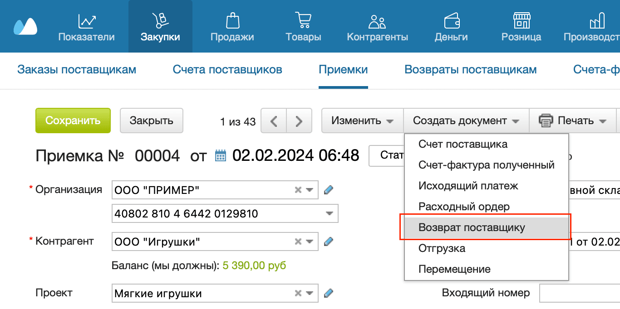Go to the next record with the arrow

tap(298, 121)
